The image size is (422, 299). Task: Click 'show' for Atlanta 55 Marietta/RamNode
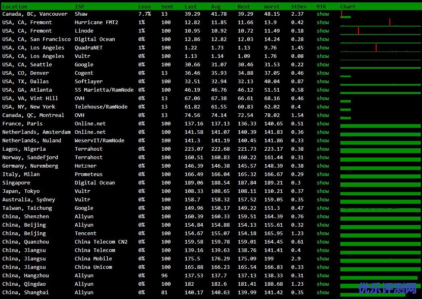click(323, 90)
